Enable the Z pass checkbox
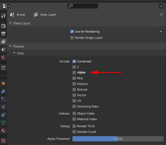Screen dimensions: 166x145 point(74,67)
